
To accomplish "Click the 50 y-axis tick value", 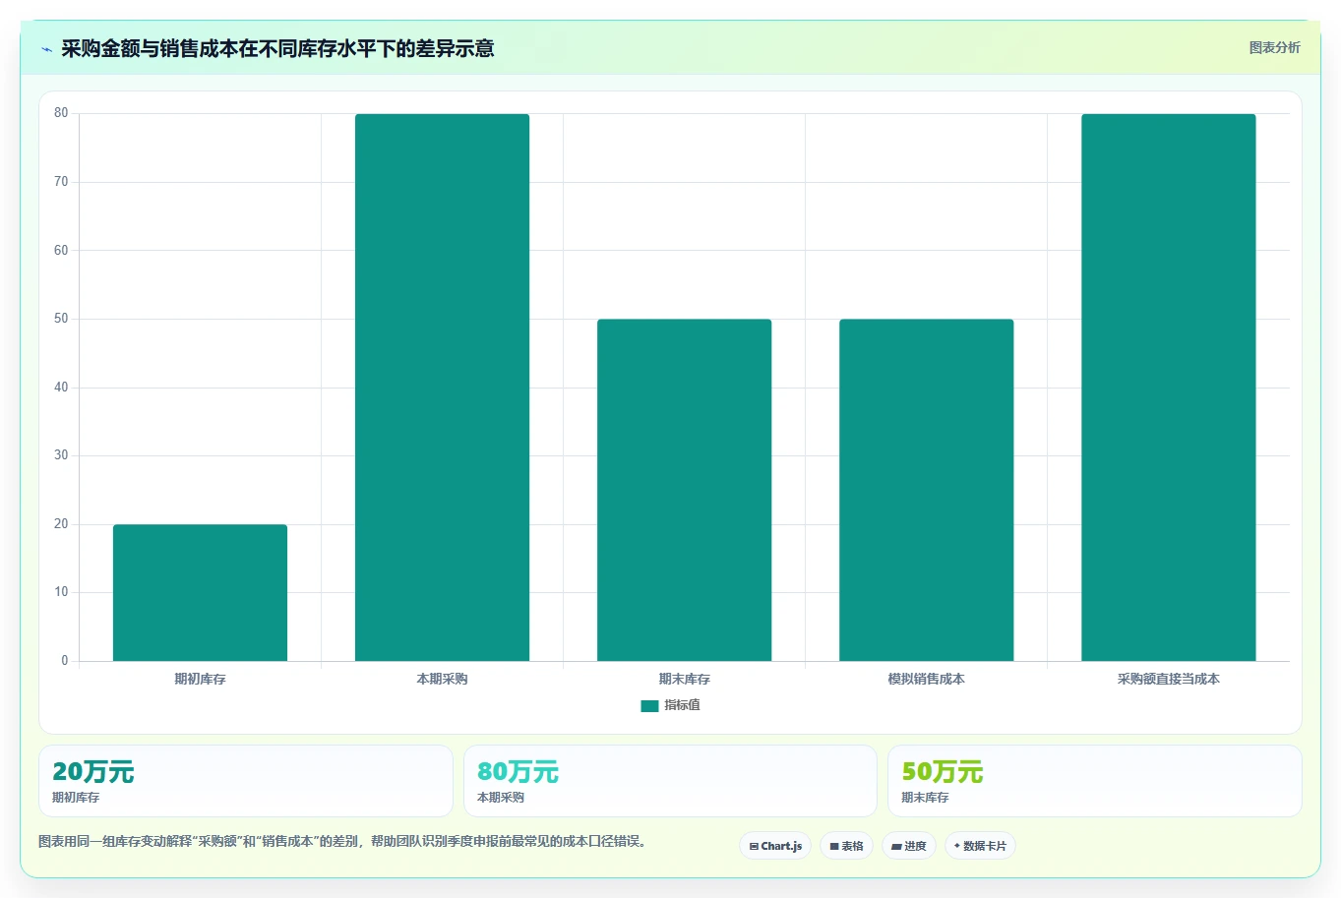I will (x=61, y=319).
